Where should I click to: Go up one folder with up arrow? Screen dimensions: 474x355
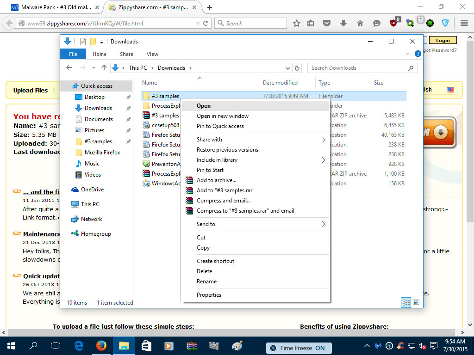[104, 68]
